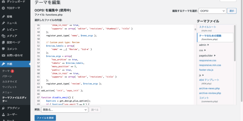
Task: Click inside the code editor on line 57
Action: [117, 63]
